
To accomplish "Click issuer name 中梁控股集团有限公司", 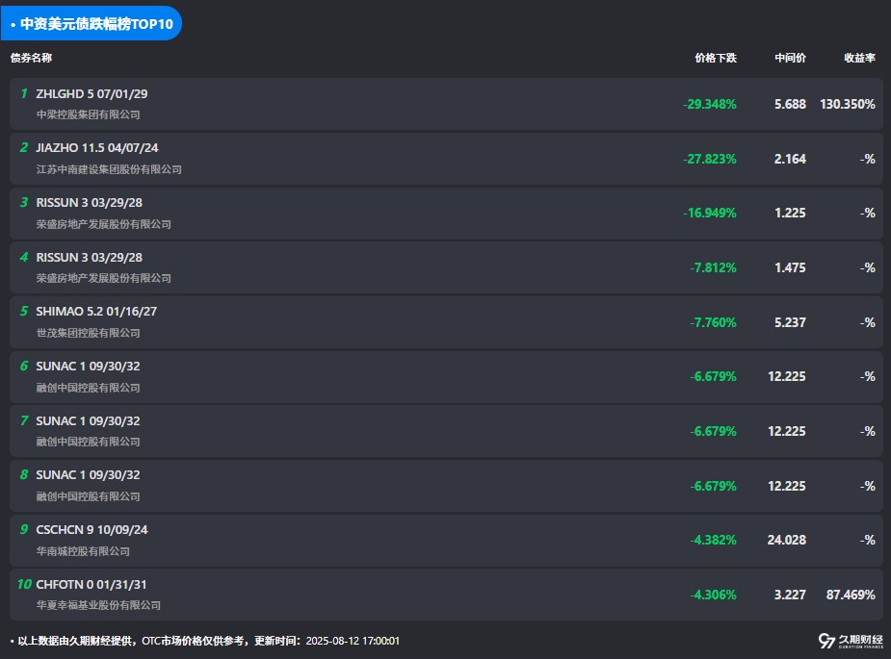I will [88, 114].
